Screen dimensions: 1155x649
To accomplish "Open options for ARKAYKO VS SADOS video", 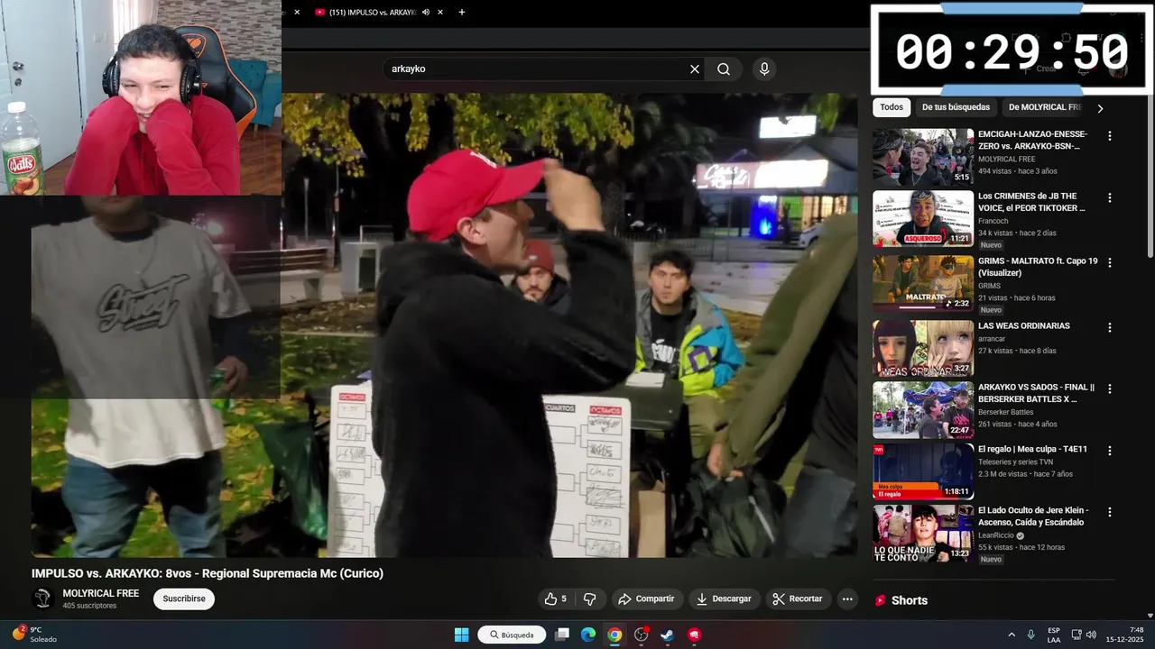I will point(1110,388).
